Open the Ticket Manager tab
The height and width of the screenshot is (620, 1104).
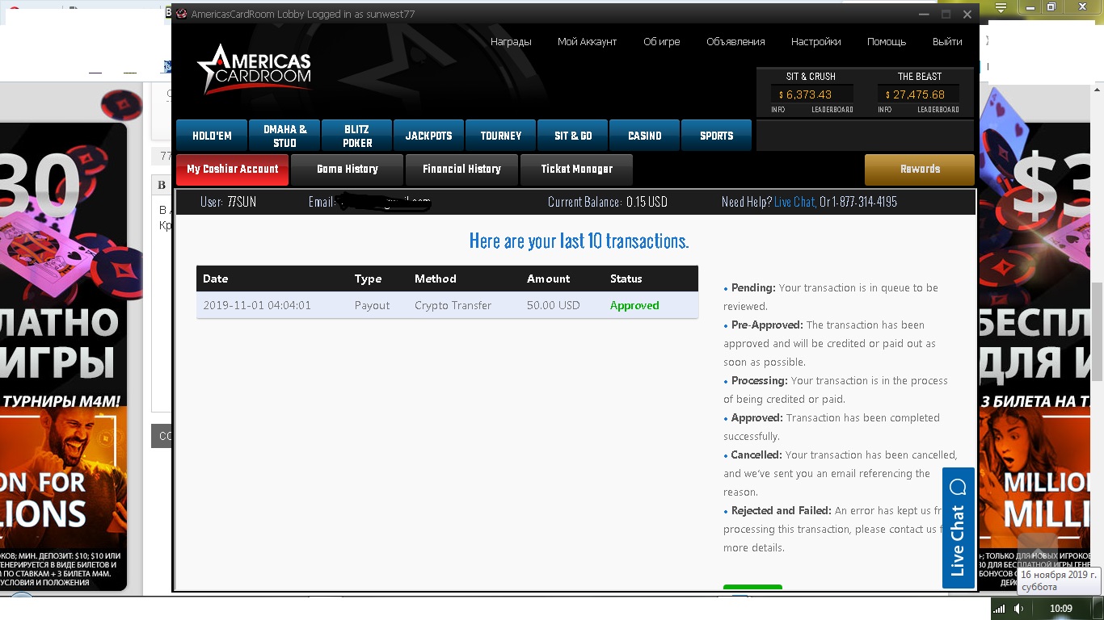(576, 170)
